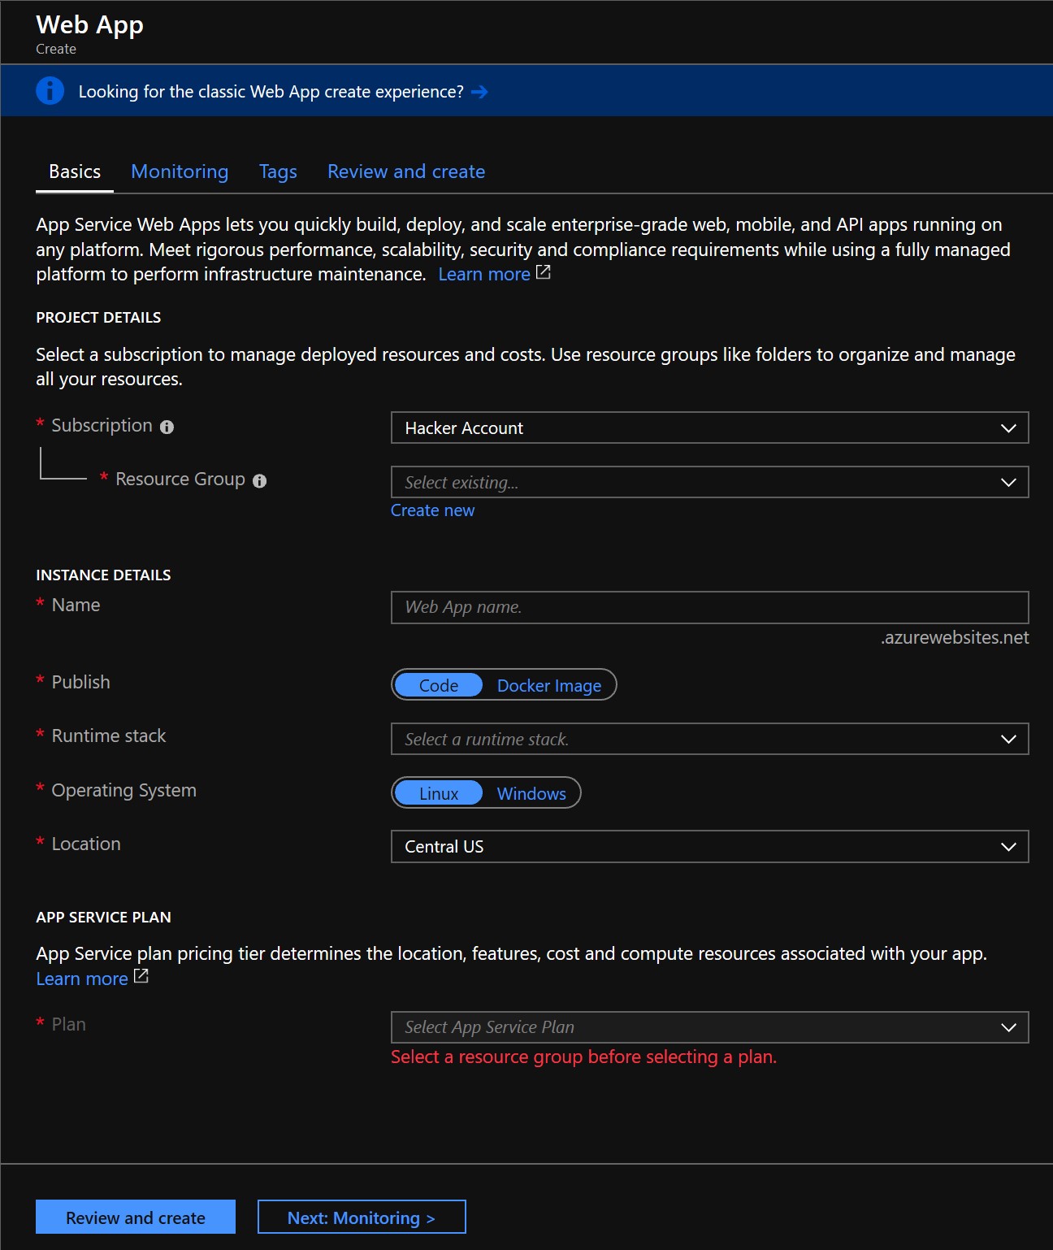1053x1250 pixels.
Task: Click the red resource group warning message
Action: coord(583,1057)
